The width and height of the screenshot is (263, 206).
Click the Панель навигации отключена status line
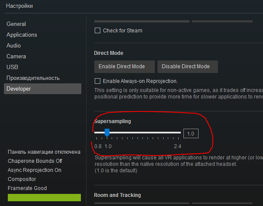tap(44, 152)
